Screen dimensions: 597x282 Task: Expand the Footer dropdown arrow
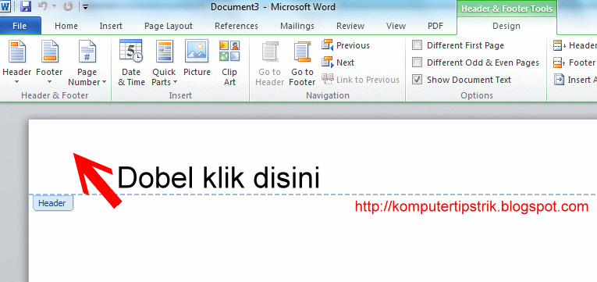(49, 82)
